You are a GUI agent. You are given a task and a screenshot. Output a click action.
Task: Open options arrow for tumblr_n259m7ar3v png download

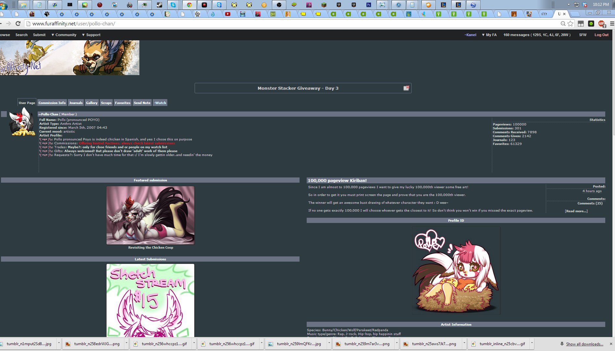(x=397, y=343)
